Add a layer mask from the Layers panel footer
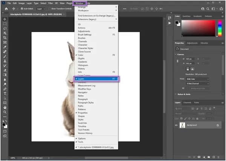Screen dimensions: 226x161 tap(199, 157)
